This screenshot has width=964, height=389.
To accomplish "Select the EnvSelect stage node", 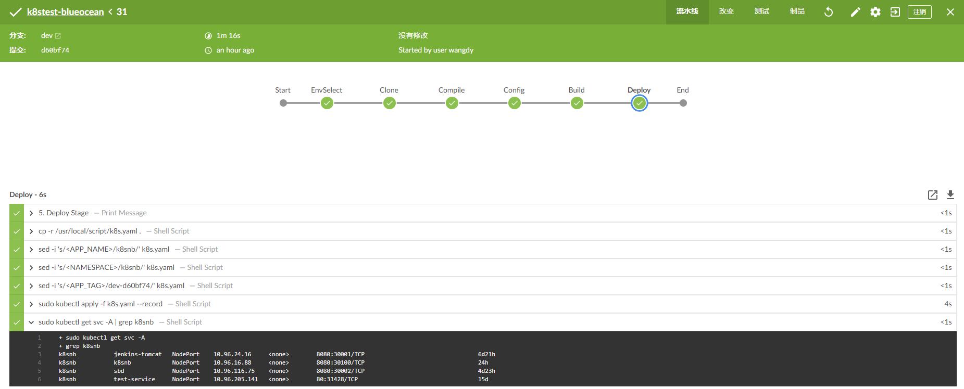I will [x=327, y=103].
